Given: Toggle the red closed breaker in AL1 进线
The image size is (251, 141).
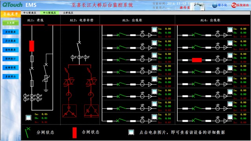Looking at the screenshot, I should [x=32, y=46].
